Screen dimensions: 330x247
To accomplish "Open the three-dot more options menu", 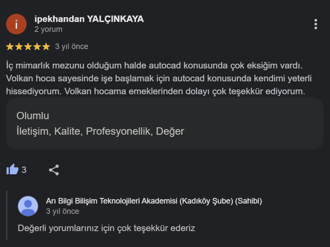I will point(316,24).
